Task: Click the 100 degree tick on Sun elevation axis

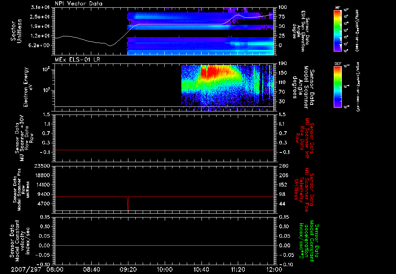Action: 283,7
